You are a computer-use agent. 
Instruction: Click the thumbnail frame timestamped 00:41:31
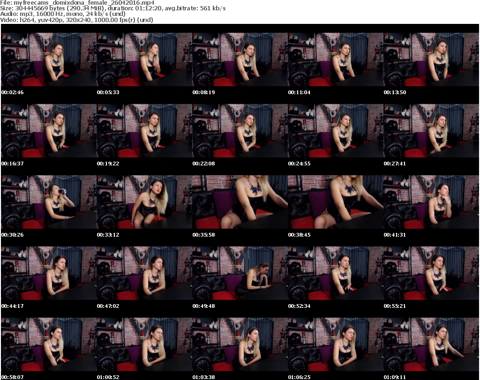click(431, 202)
